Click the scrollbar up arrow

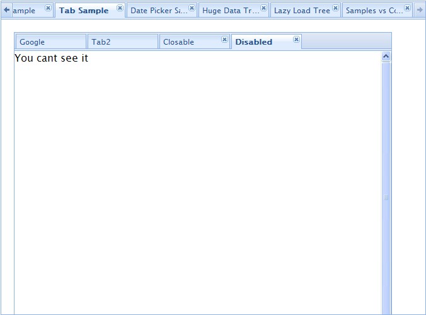pyautogui.click(x=386, y=57)
